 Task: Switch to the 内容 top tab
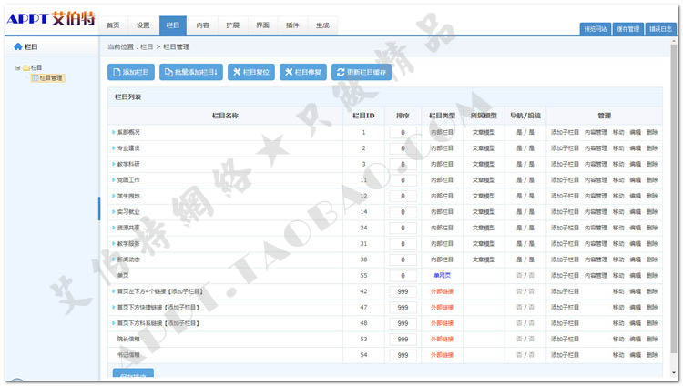202,25
